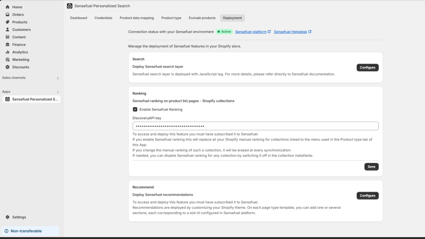Select Sensefuel Personalized S... app entry
Image resolution: width=425 pixels, height=239 pixels.
(32, 99)
